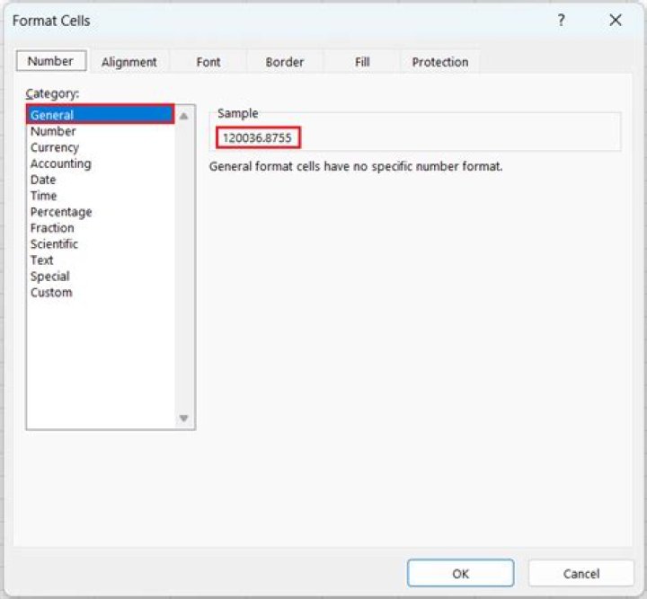Go to the Border tab
Viewport: 647px width, 599px height.
coord(284,62)
